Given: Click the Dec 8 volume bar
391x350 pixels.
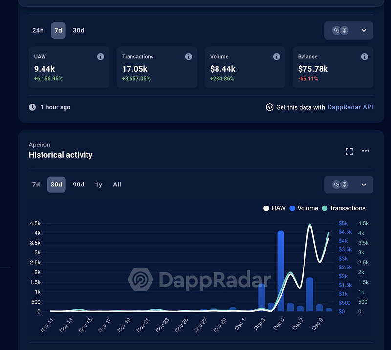Looking at the screenshot, I should (x=310, y=294).
